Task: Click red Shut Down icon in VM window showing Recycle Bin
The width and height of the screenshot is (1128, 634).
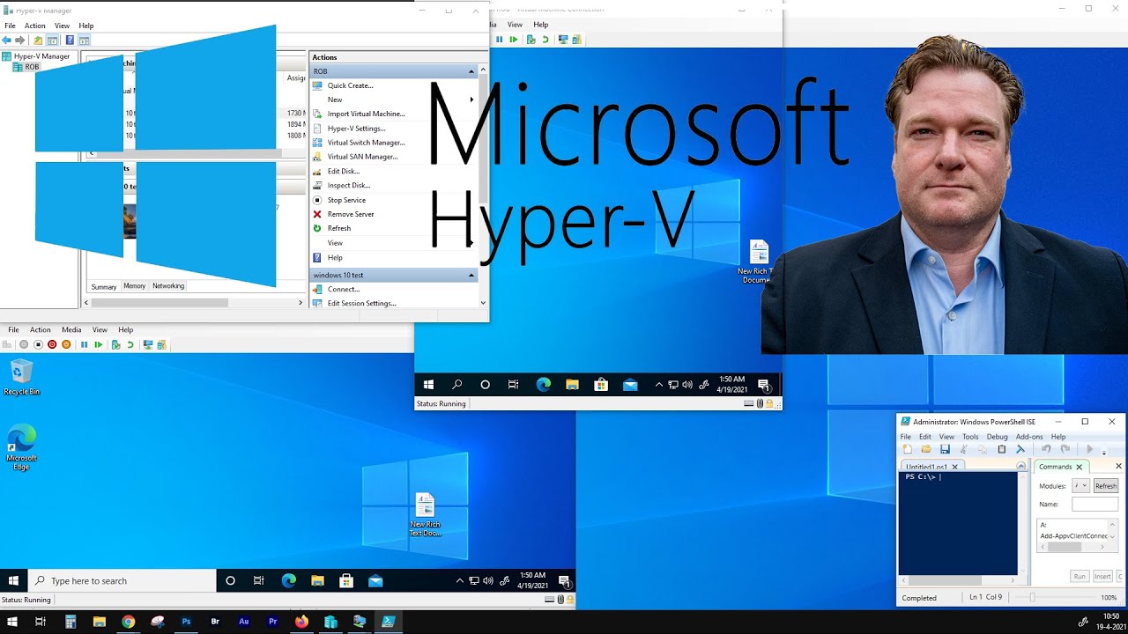Action: pos(52,344)
